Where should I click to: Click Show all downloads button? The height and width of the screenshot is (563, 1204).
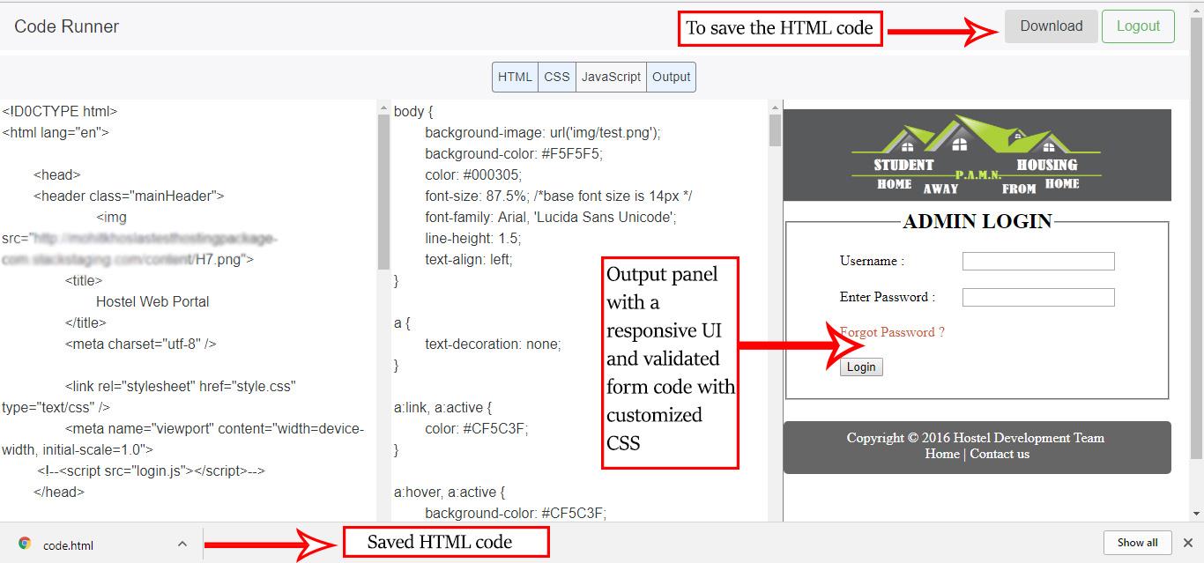tap(1137, 543)
